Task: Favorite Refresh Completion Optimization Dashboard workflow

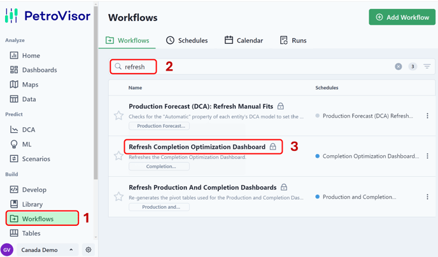Action: pyautogui.click(x=118, y=156)
